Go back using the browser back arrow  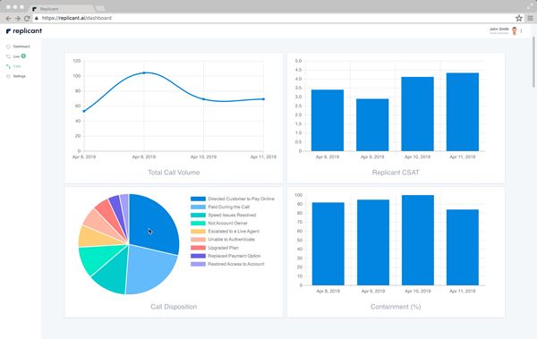point(9,18)
